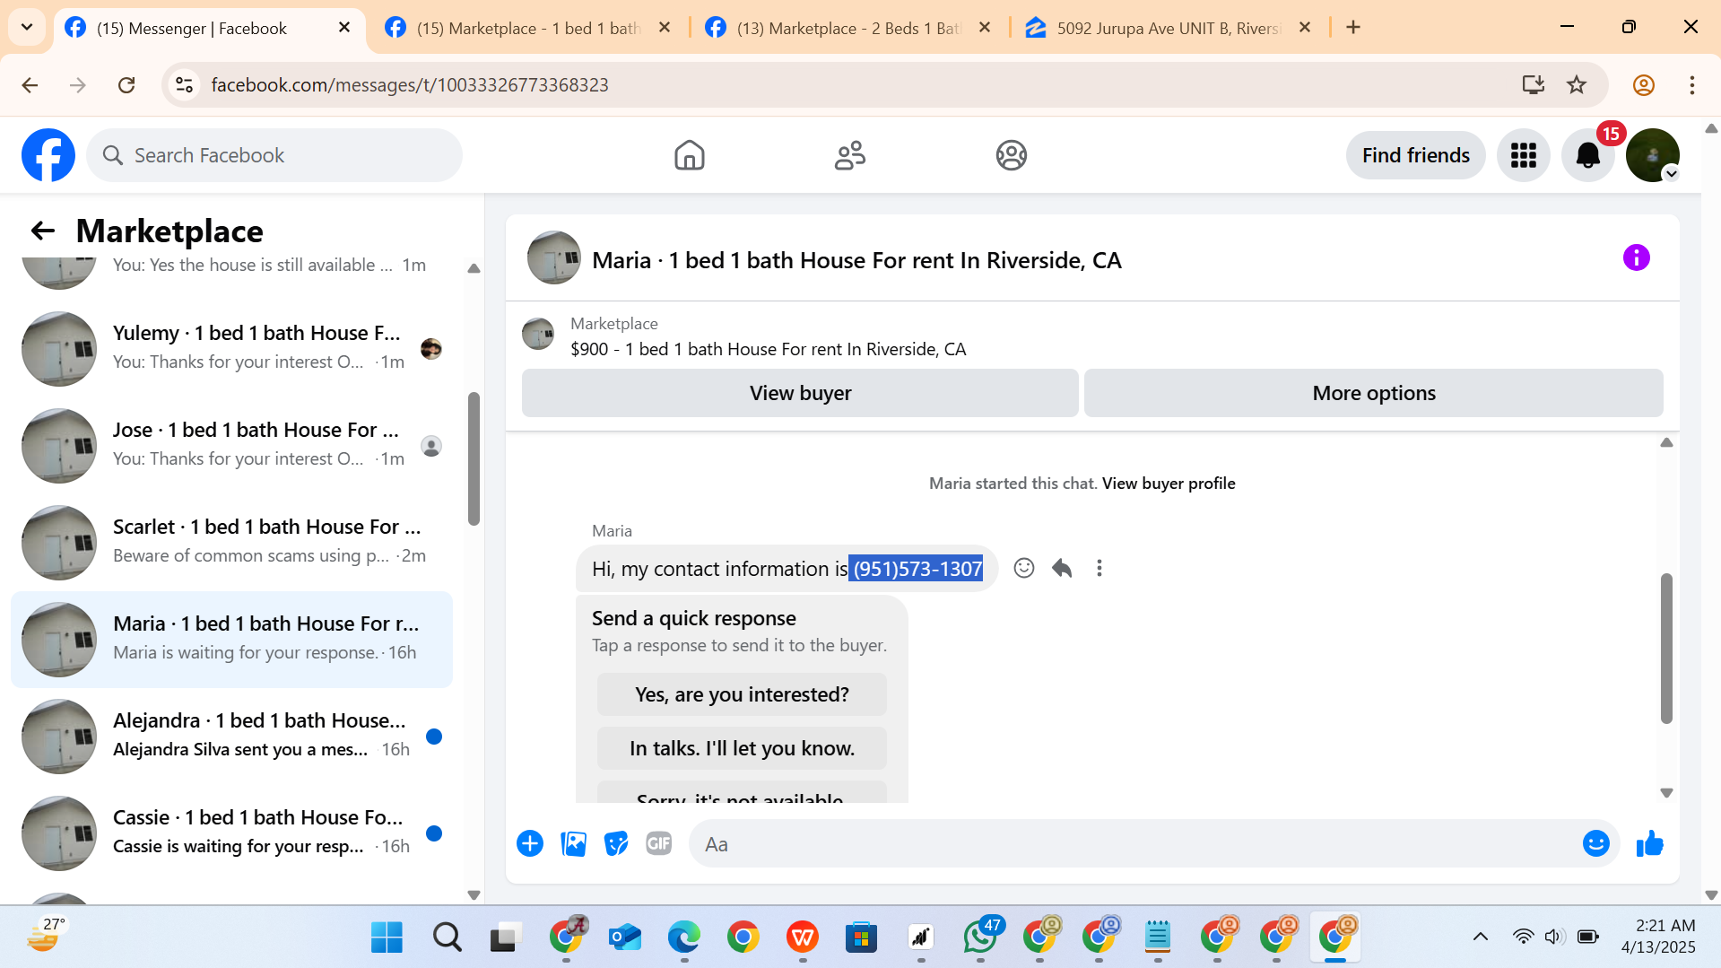Click the Find friends button
This screenshot has width=1721, height=968.
pos(1415,155)
